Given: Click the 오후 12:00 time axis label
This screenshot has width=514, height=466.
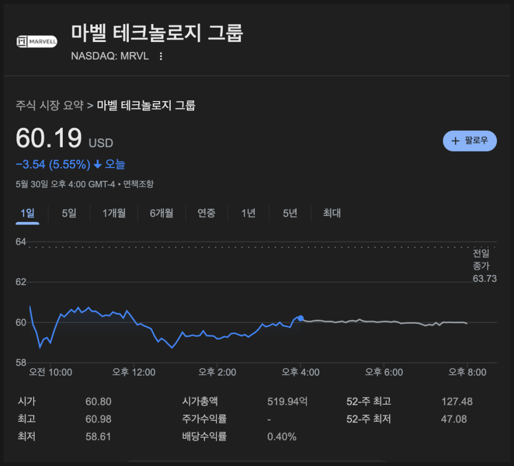Looking at the screenshot, I should click(134, 372).
